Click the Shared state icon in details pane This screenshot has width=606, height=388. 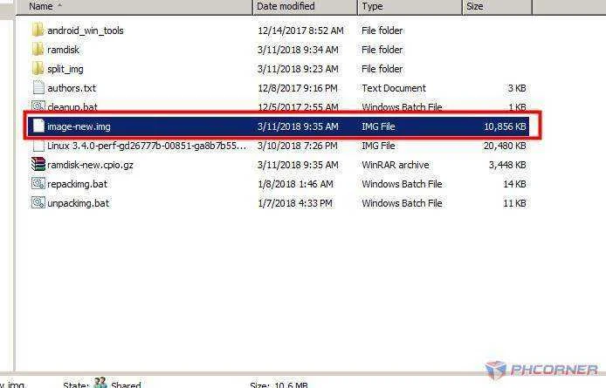pyautogui.click(x=100, y=383)
